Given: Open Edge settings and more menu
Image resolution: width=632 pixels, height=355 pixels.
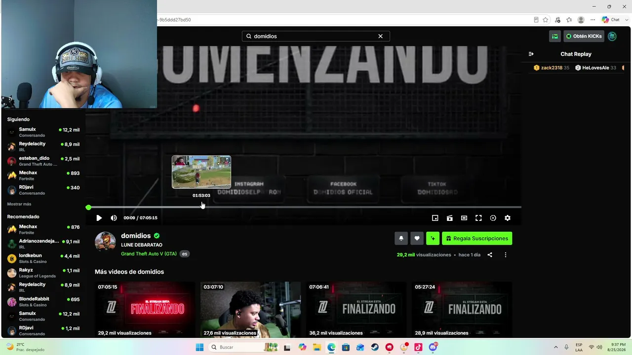Looking at the screenshot, I should 593,20.
